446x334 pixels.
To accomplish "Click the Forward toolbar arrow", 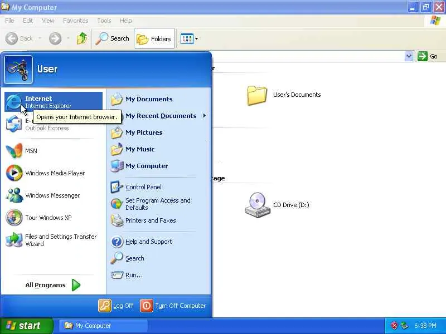I will tap(55, 38).
